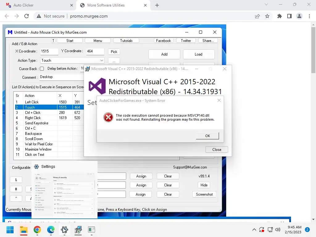Open Google Chrome from the taskbar
The width and height of the screenshot is (316, 237).
[x=37, y=230]
